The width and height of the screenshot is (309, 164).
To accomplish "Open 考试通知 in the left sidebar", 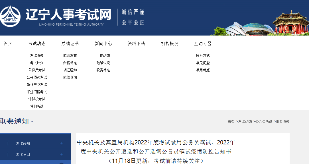I will pyautogui.click(x=23, y=144).
